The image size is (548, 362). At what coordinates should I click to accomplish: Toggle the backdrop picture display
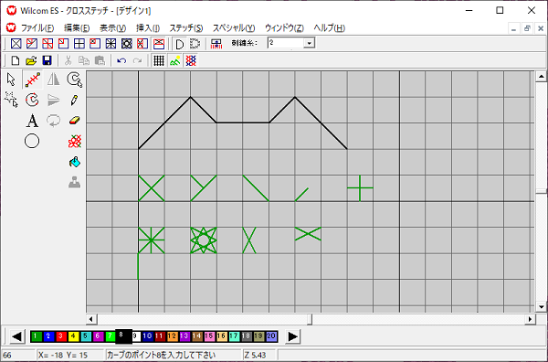[174, 61]
